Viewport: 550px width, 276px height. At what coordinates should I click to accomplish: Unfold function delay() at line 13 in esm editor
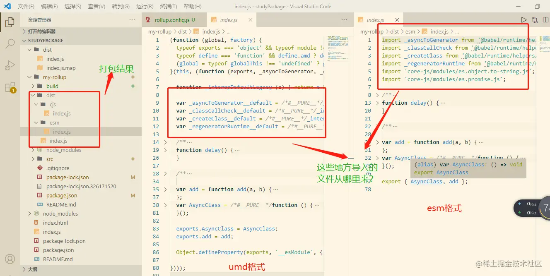pyautogui.click(x=377, y=103)
